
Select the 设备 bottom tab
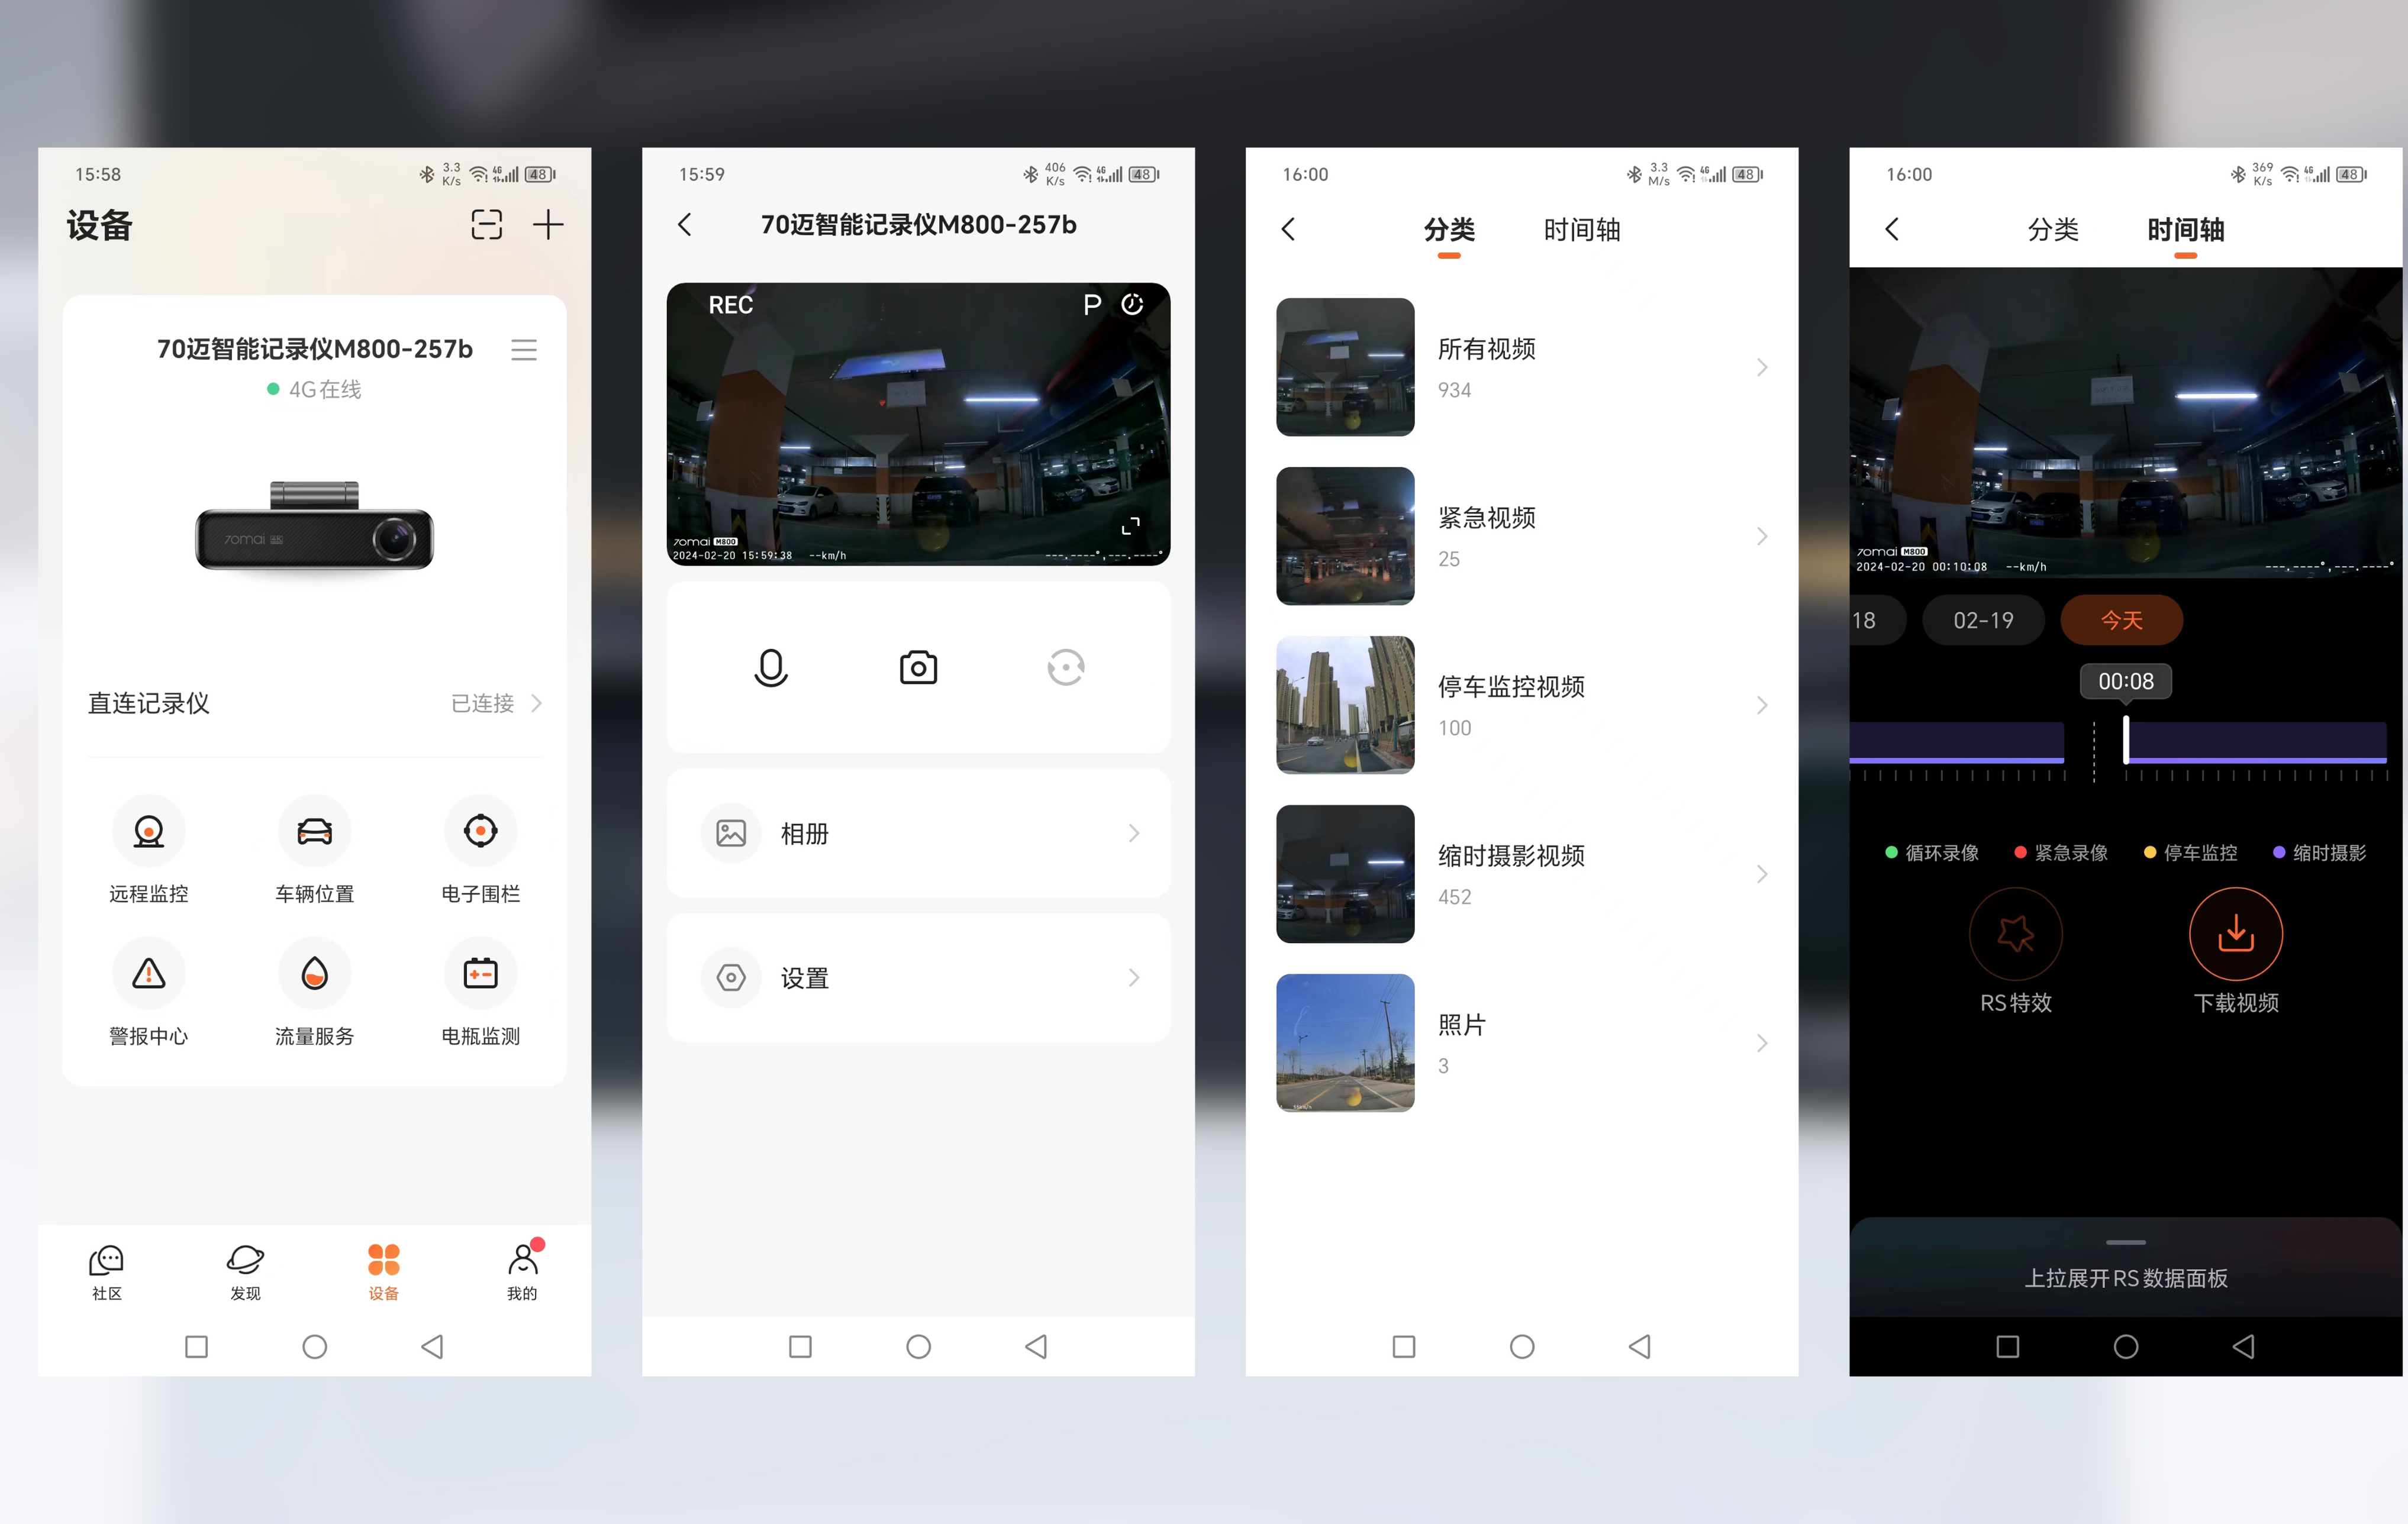tap(383, 1272)
